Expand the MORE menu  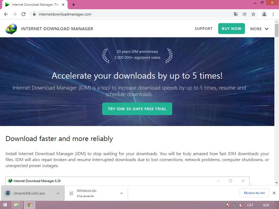[259, 29]
